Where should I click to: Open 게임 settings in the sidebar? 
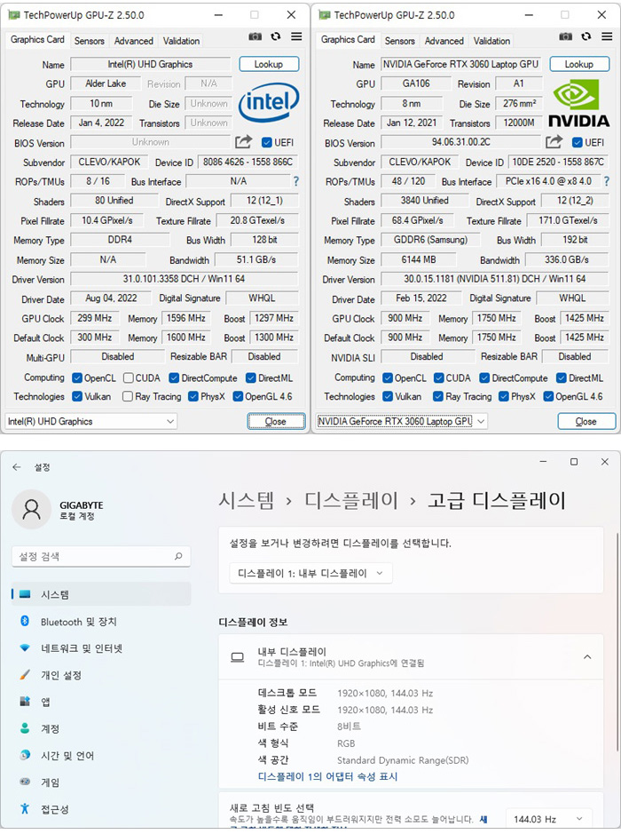(x=101, y=782)
